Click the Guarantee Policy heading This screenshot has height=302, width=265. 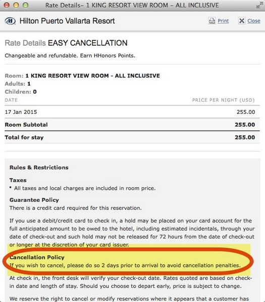coord(34,200)
